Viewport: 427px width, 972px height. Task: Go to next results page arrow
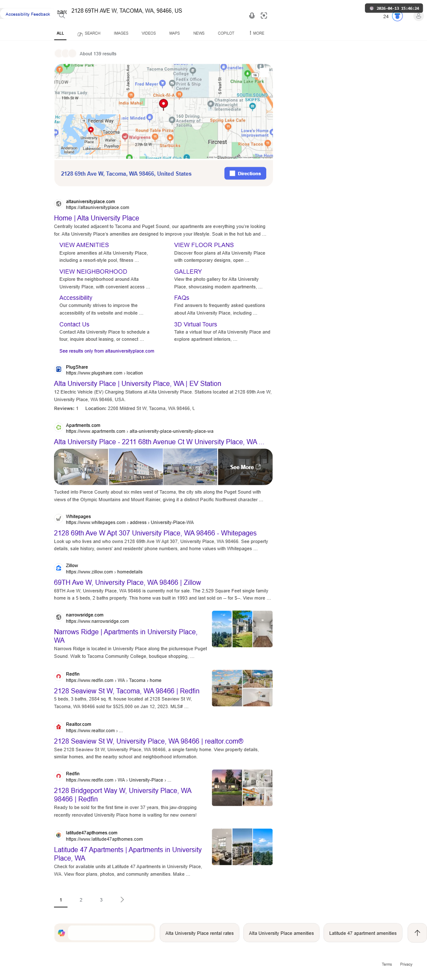(x=122, y=899)
